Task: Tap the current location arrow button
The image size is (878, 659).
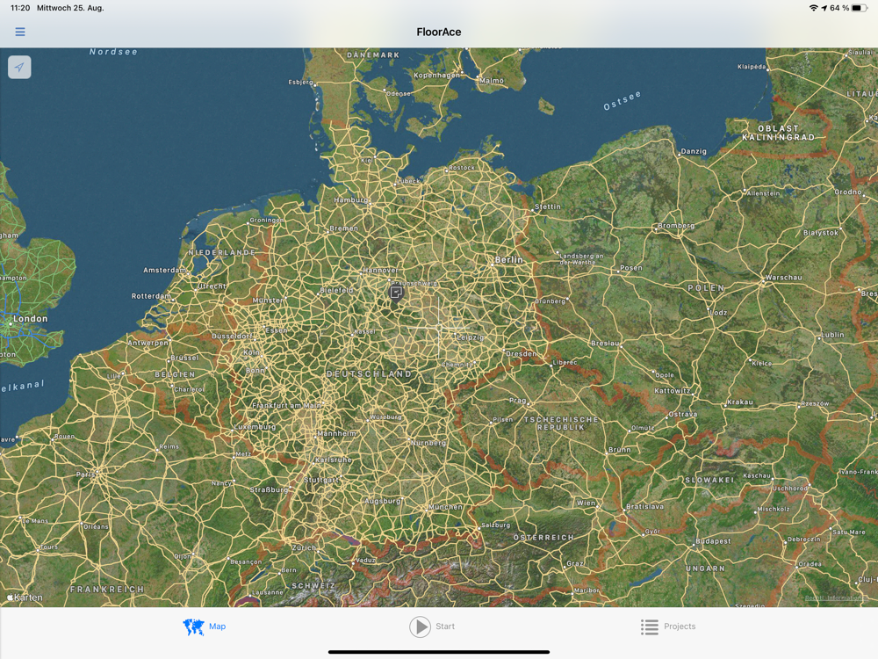Action: click(x=19, y=68)
